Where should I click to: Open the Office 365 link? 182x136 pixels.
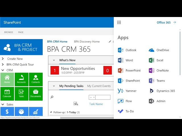click(x=166, y=22)
